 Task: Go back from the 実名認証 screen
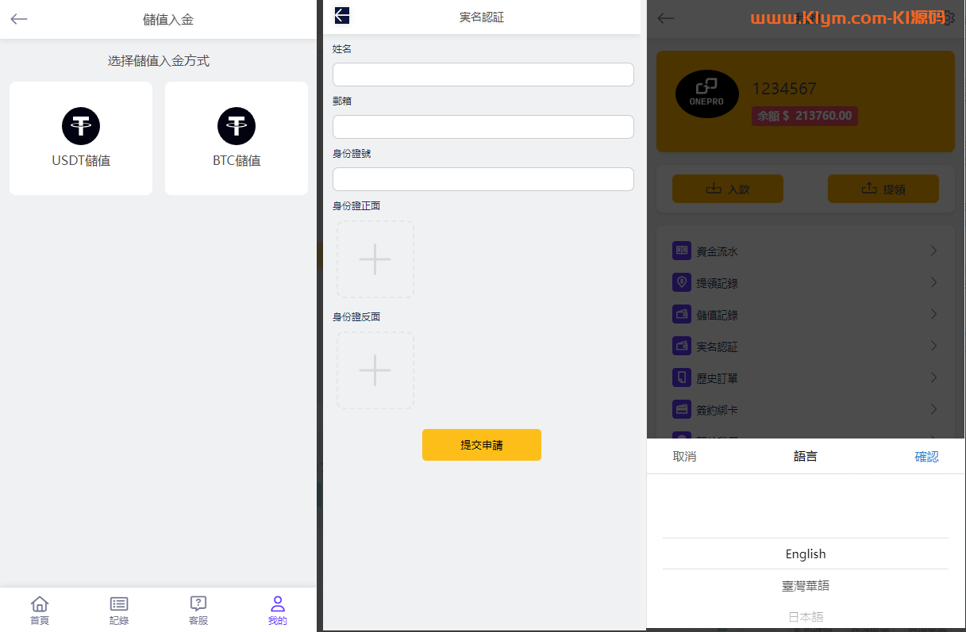(342, 15)
